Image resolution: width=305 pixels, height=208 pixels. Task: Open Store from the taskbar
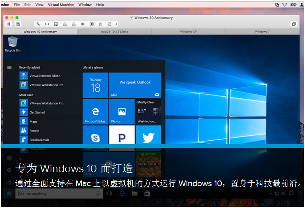tap(147, 193)
